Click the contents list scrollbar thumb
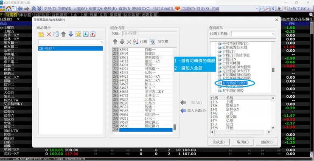 pyautogui.click(x=175, y=127)
